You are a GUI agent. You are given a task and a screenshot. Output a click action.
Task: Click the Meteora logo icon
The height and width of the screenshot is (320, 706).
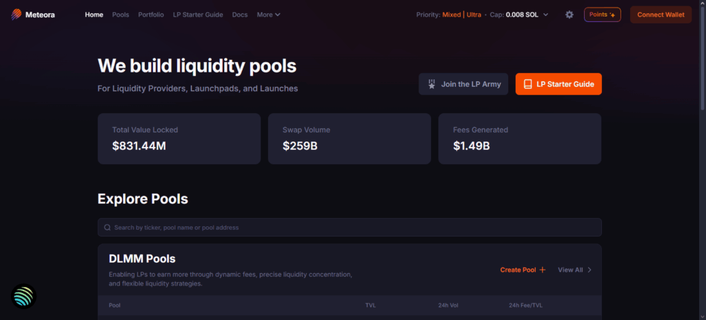(x=17, y=14)
